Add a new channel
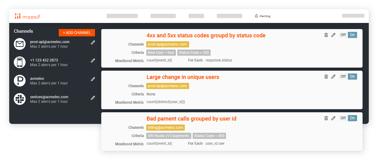378x160 pixels. [x=77, y=33]
